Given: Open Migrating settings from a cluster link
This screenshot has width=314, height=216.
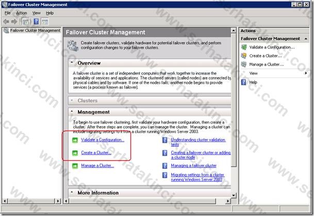Looking at the screenshot, I should pos(197,177).
